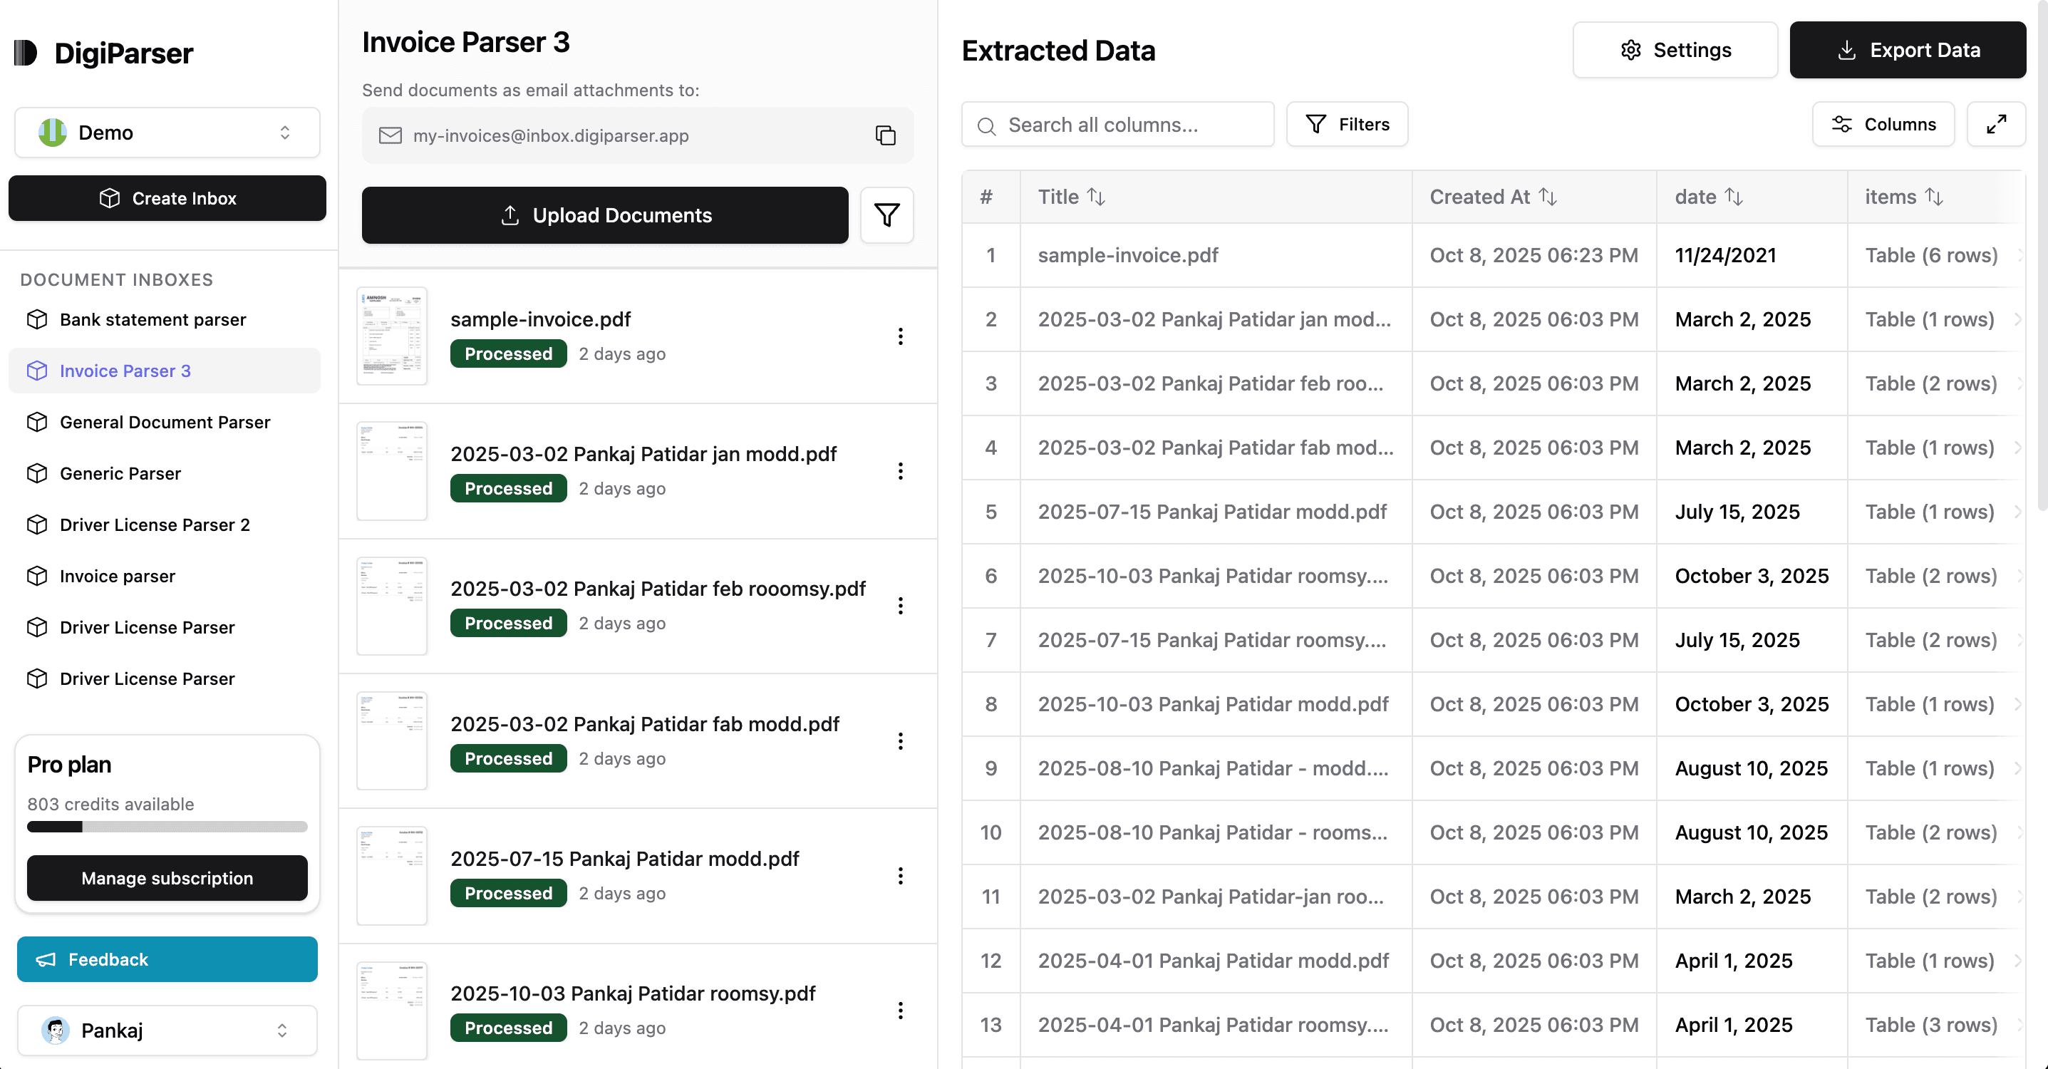Select the Bank statement parser inbox
The width and height of the screenshot is (2048, 1069).
152,319
